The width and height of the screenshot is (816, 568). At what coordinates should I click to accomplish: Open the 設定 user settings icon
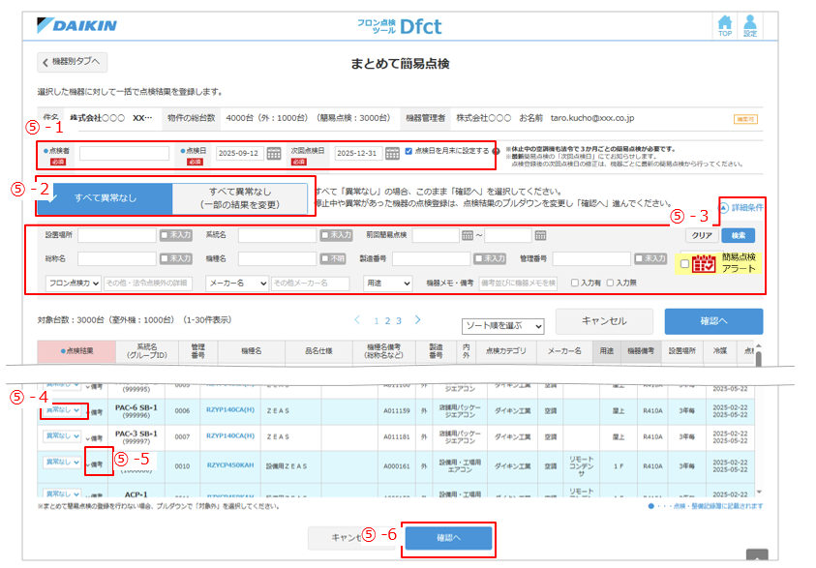click(x=750, y=25)
